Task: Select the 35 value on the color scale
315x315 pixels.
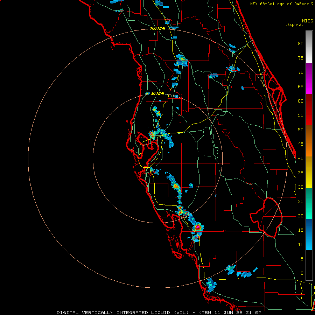Action: [301, 173]
